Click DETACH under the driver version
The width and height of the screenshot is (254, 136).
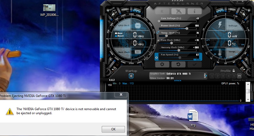(x=178, y=81)
